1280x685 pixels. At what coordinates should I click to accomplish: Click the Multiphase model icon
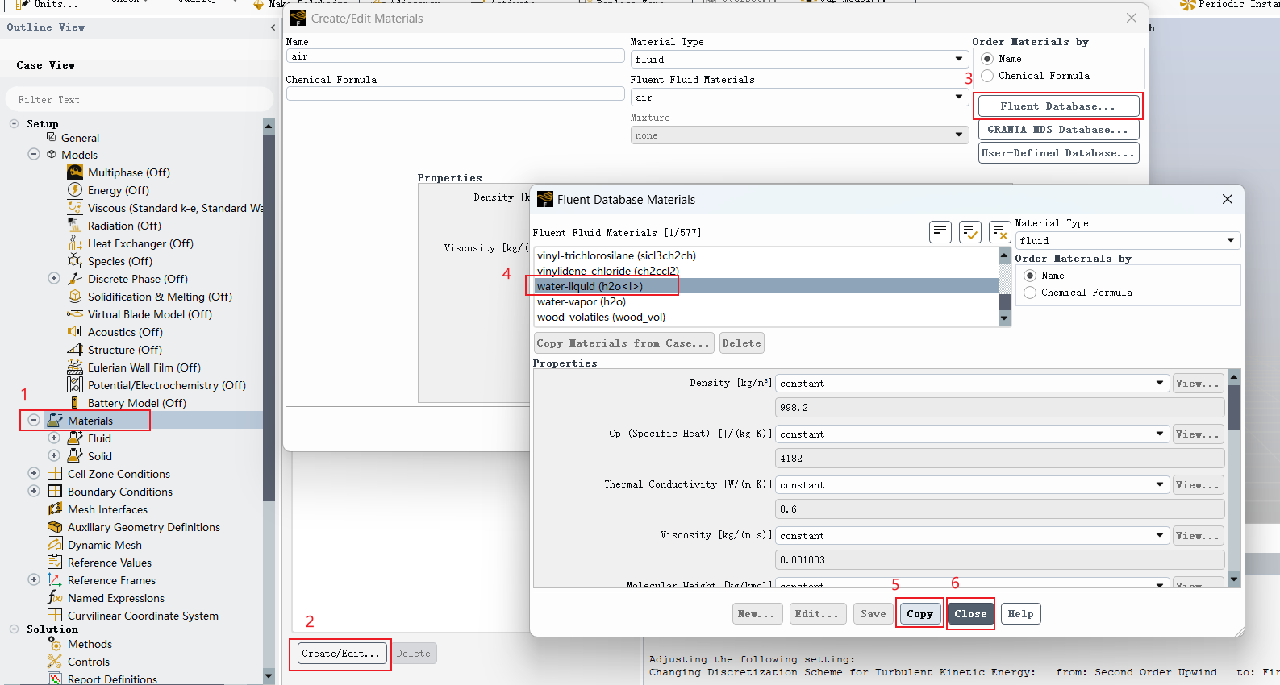click(x=75, y=172)
